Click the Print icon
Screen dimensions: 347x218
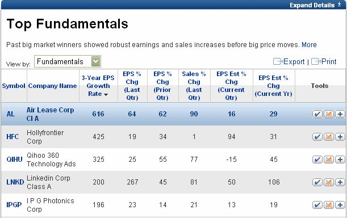tap(316, 61)
